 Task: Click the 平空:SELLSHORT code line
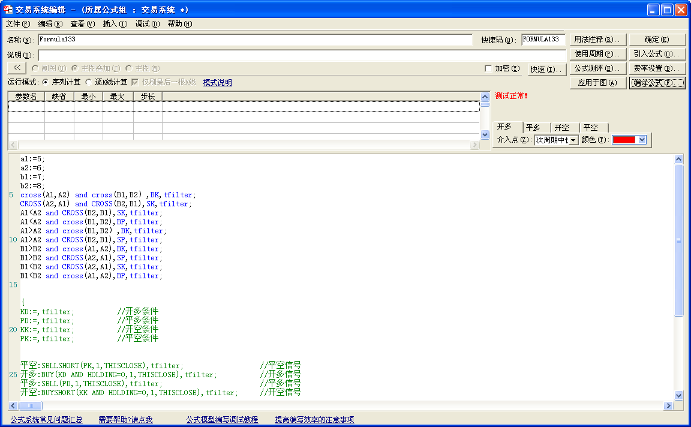[161, 365]
